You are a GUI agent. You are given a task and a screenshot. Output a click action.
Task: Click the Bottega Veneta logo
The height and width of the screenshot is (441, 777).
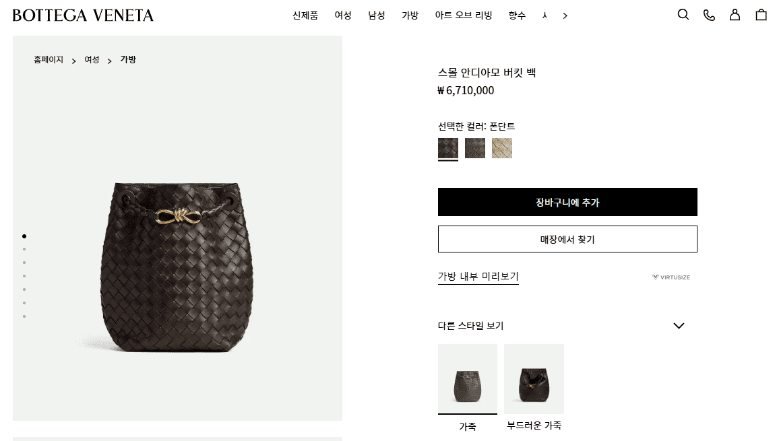[83, 15]
